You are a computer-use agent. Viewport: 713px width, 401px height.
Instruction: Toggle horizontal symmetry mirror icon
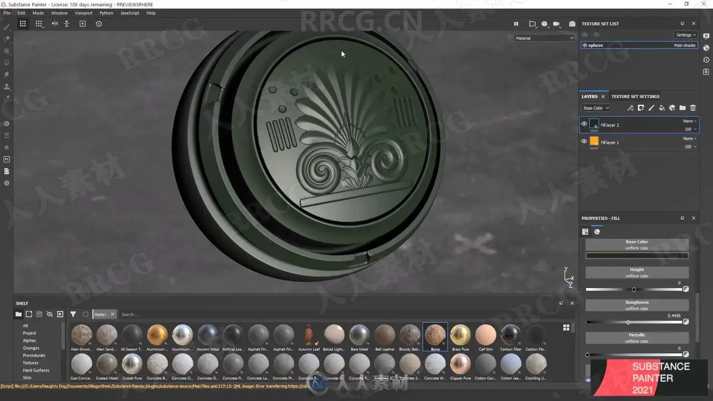click(55, 23)
